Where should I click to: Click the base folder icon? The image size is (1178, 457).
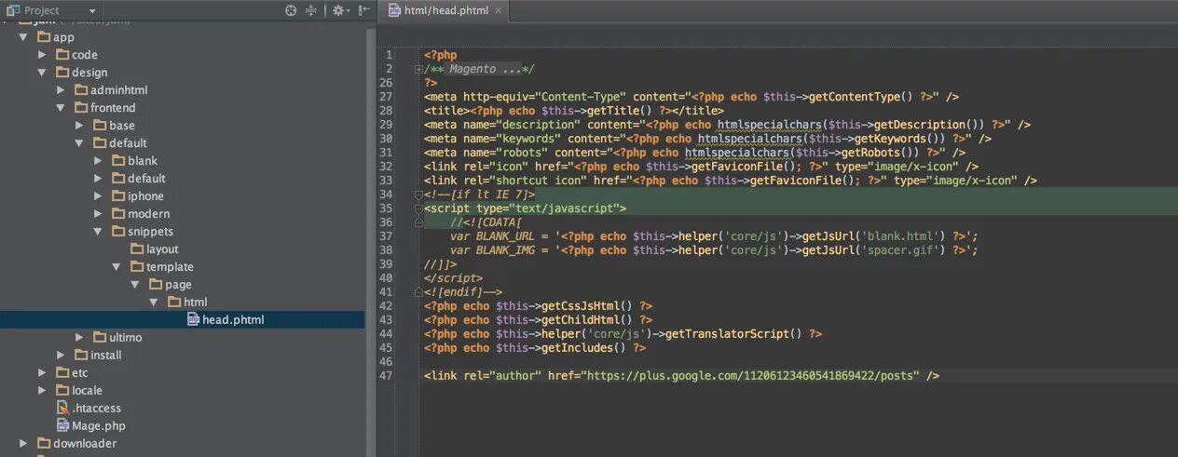point(101,125)
